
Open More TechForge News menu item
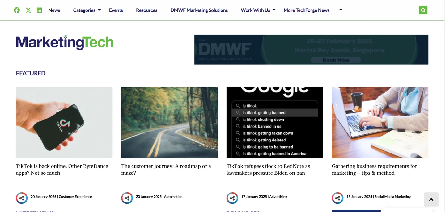(x=307, y=10)
